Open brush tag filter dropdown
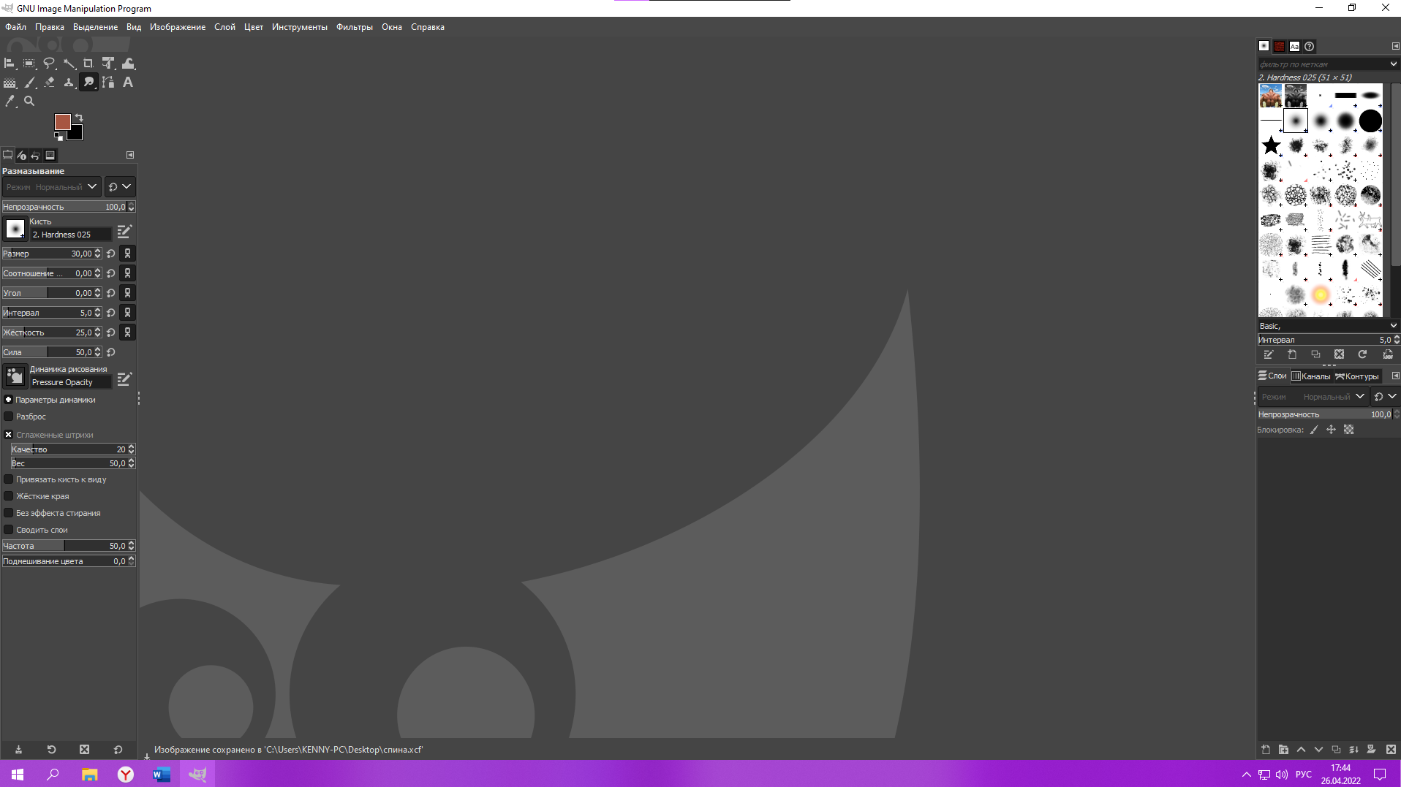Image resolution: width=1401 pixels, height=787 pixels. click(x=1393, y=64)
